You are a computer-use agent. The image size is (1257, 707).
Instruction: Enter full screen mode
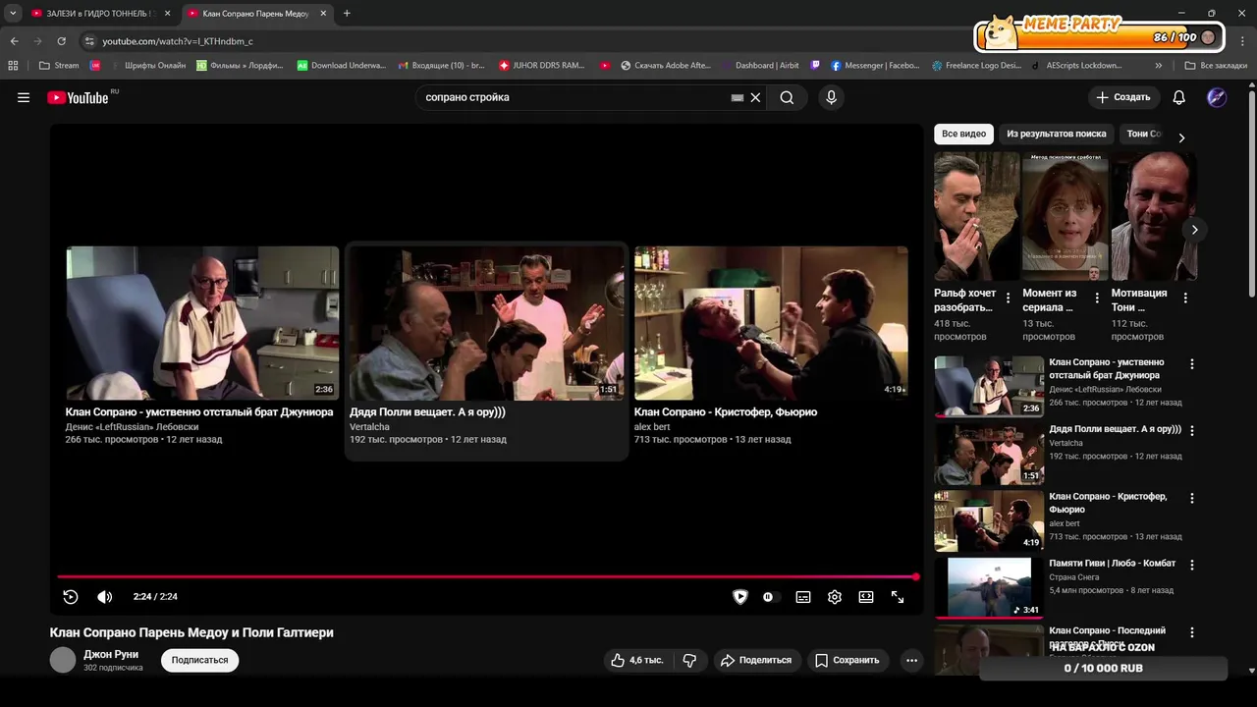click(898, 596)
